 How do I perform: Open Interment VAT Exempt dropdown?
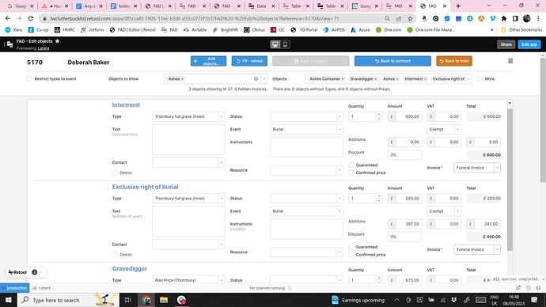(444, 129)
